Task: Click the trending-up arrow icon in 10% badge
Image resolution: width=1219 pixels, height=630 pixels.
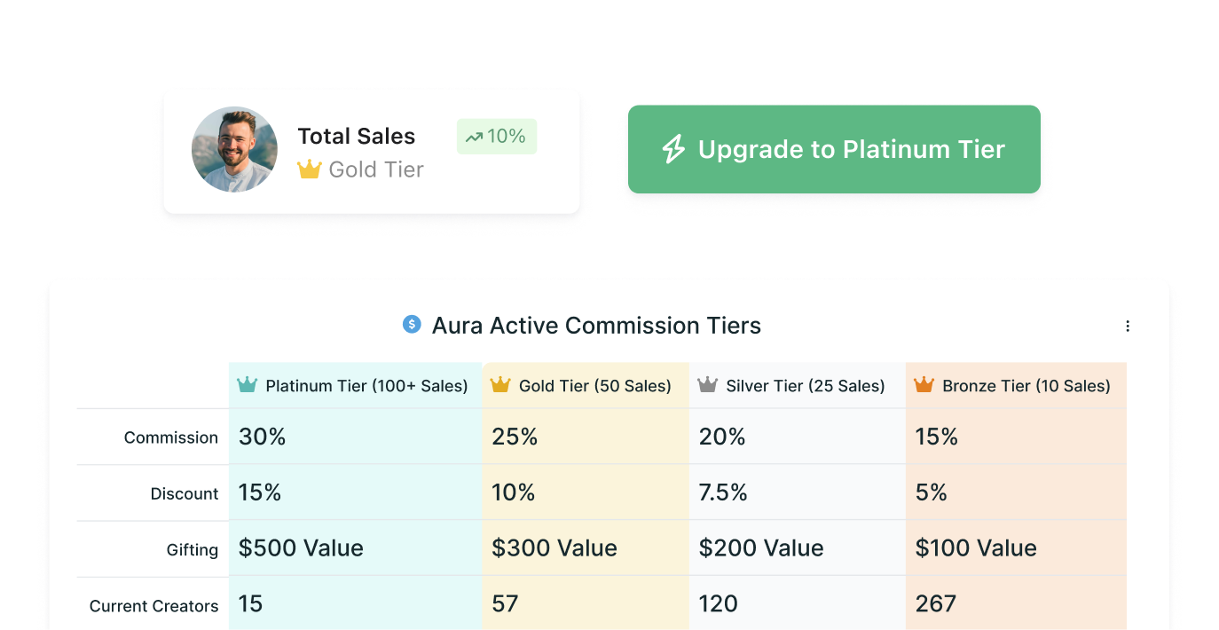Action: click(474, 138)
